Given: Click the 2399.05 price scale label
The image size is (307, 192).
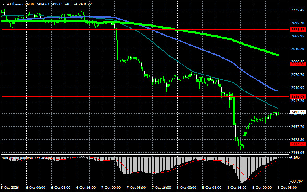Looking at the screenshot, I should tap(298, 152).
